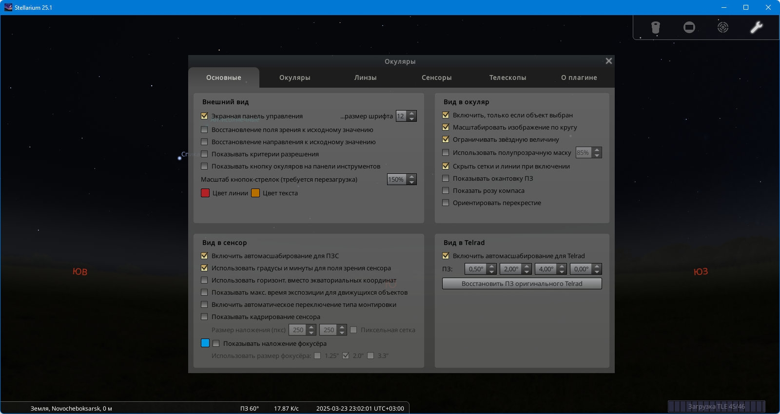Image resolution: width=780 pixels, height=414 pixels.
Task: Uncheck Включить автомасшабирование для ПЗС
Action: (x=204, y=256)
